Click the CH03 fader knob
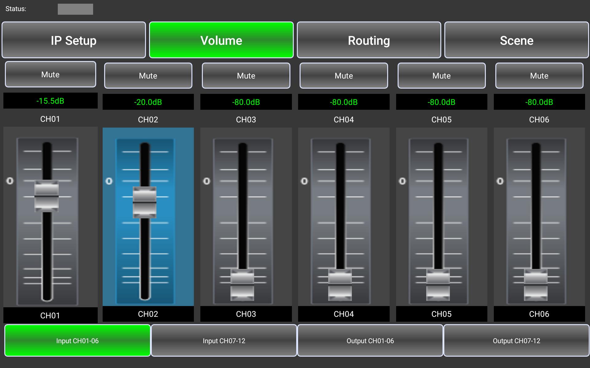This screenshot has width=590, height=368. click(242, 285)
